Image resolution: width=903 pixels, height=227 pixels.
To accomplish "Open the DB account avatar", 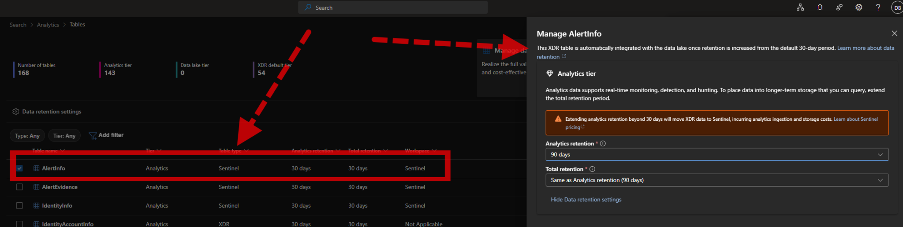I will (897, 7).
